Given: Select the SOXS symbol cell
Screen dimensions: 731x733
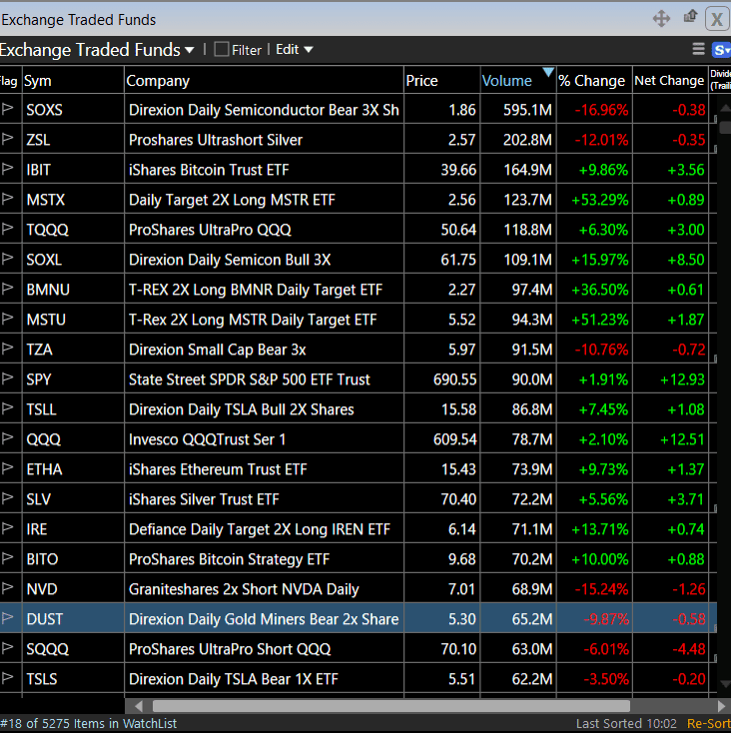Looking at the screenshot, I should coord(73,110).
